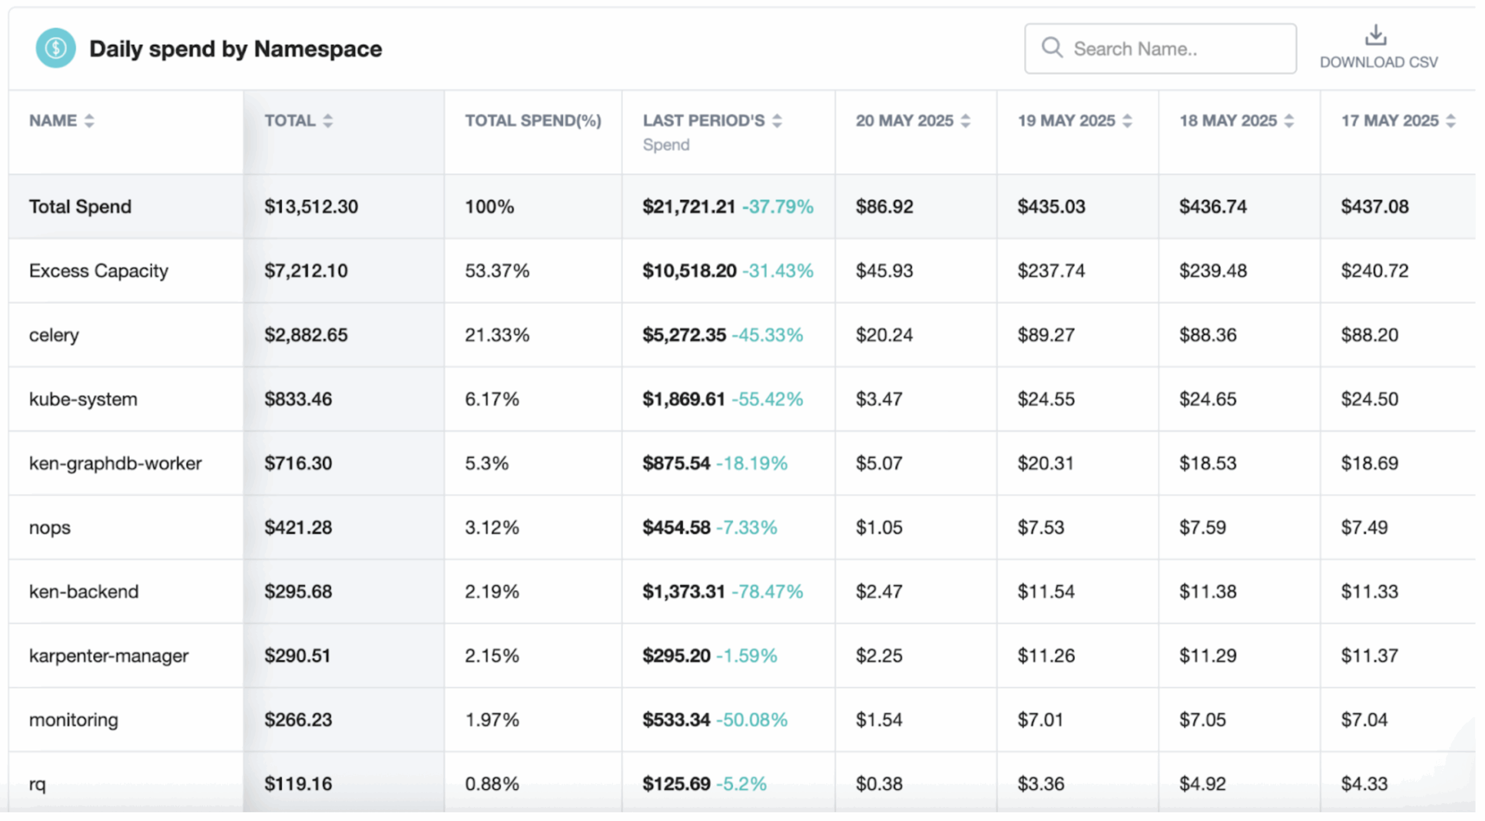
Task: Sort by Last Period's Spend arrows
Action: [x=777, y=121]
